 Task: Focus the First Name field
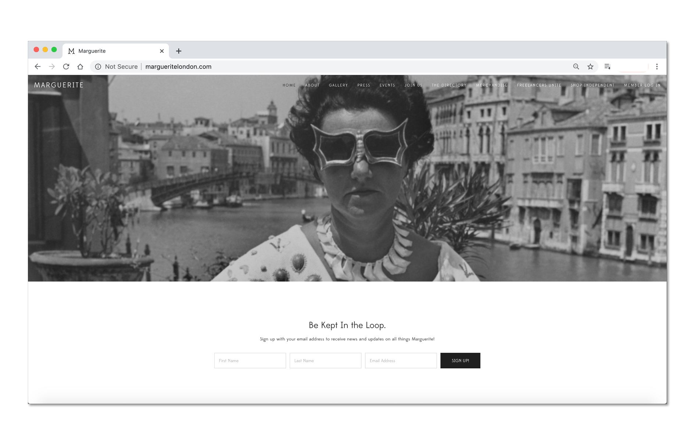tap(250, 361)
